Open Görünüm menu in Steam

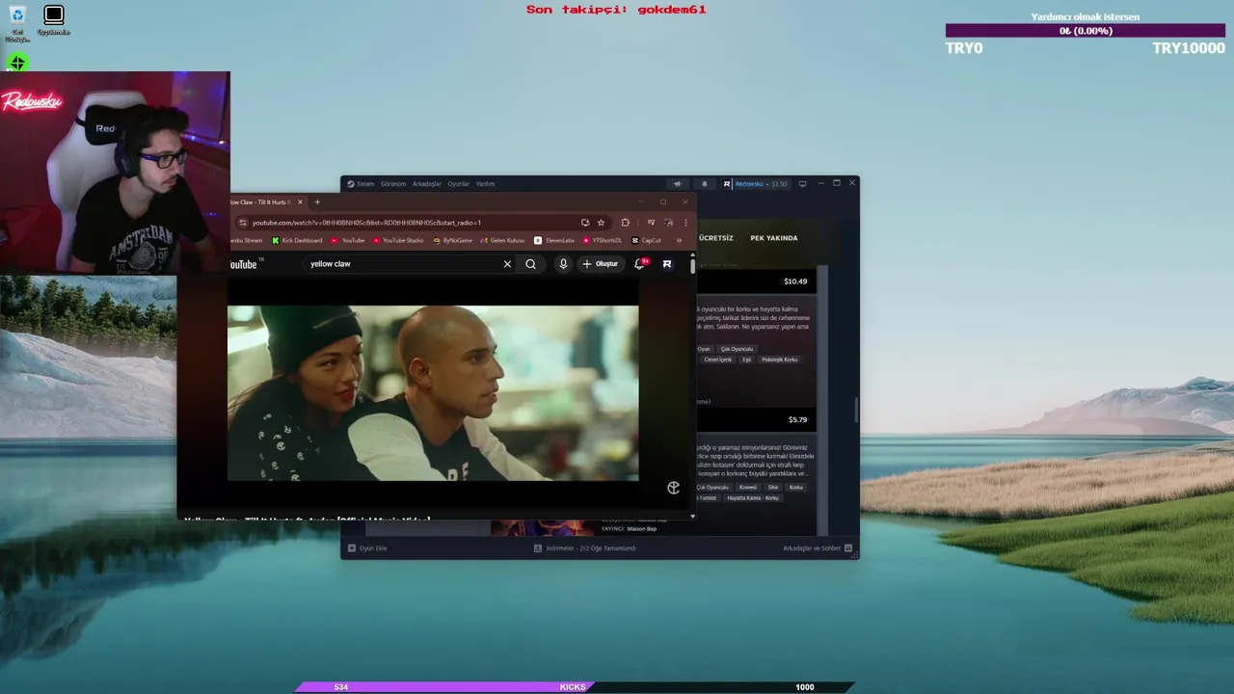click(x=393, y=184)
